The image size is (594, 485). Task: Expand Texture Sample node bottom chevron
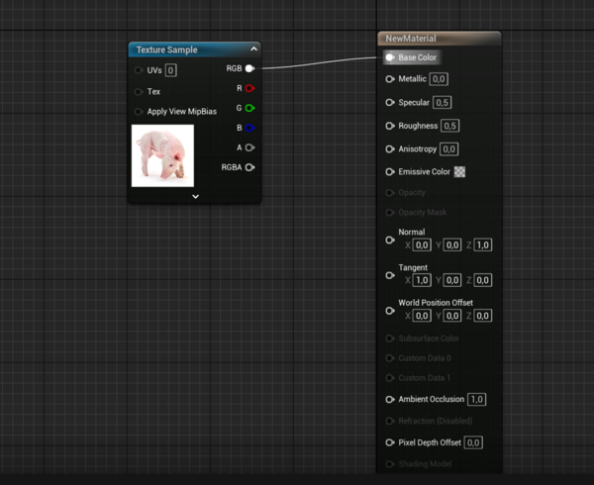(x=195, y=197)
